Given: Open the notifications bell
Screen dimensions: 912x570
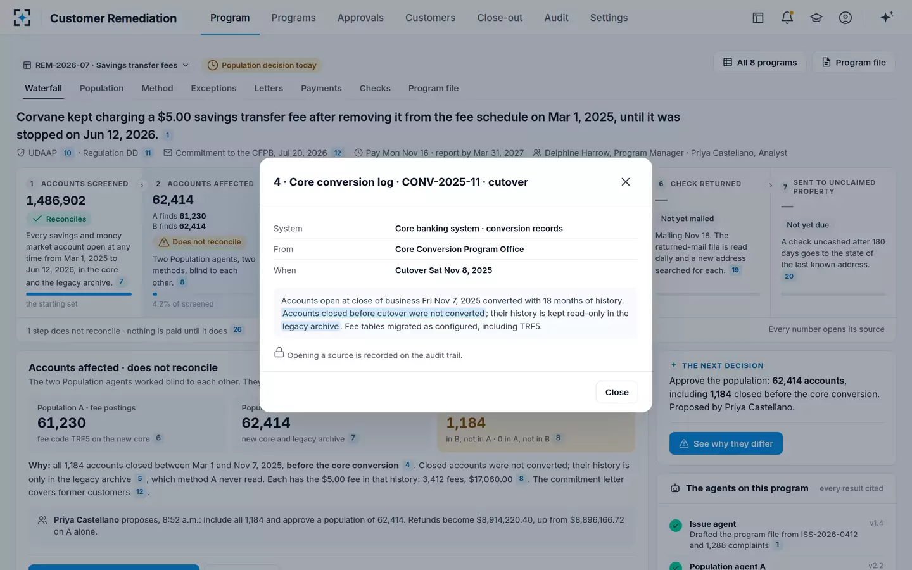Looking at the screenshot, I should 787,18.
